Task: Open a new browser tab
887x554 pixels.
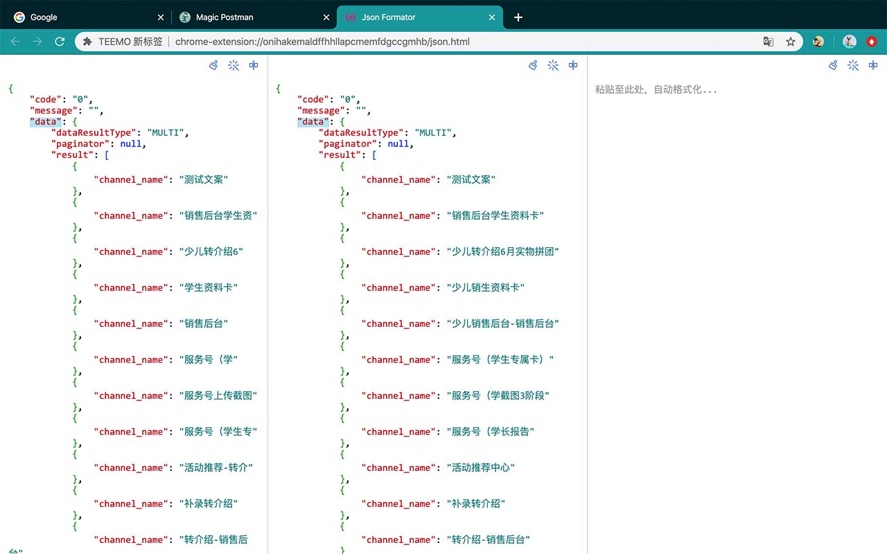Action: [x=518, y=17]
